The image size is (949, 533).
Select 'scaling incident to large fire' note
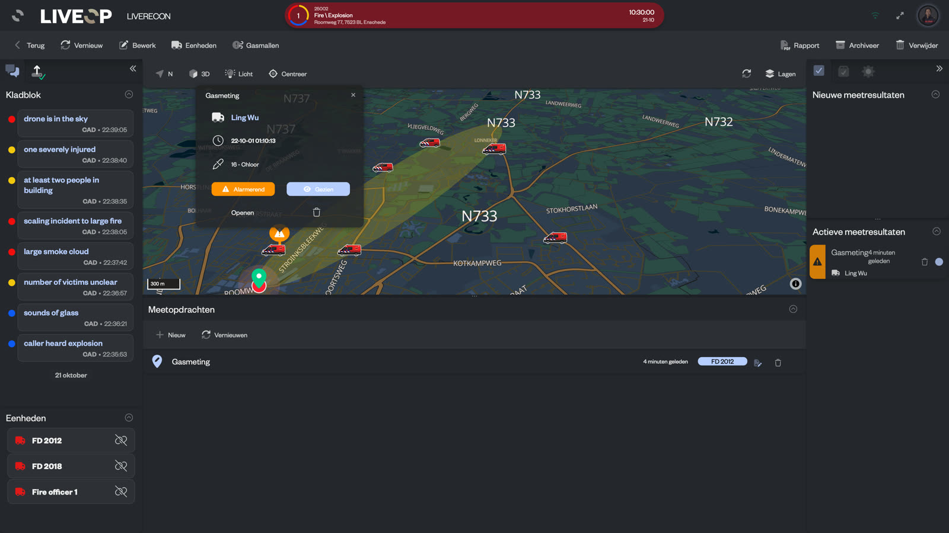point(75,226)
